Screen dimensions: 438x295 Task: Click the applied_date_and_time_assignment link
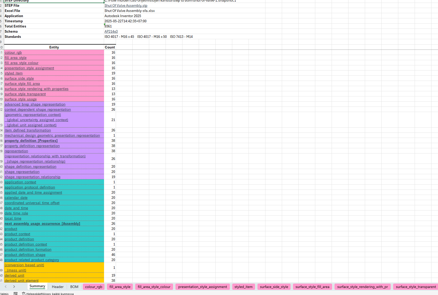[x=33, y=192]
